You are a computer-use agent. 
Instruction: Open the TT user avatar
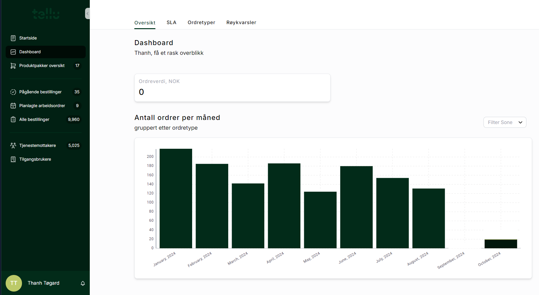(14, 283)
